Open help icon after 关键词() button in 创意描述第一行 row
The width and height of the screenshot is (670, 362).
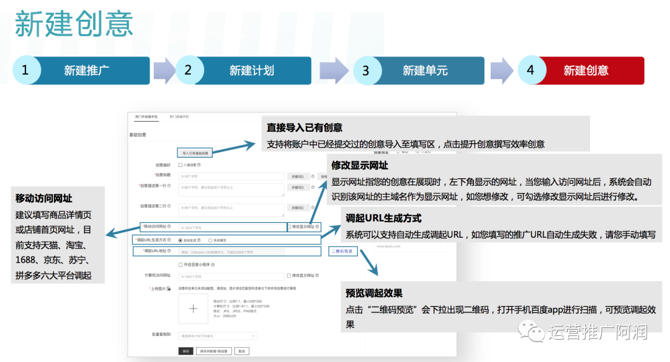(x=313, y=188)
